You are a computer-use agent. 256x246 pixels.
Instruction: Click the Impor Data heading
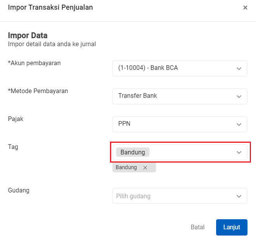[27, 36]
